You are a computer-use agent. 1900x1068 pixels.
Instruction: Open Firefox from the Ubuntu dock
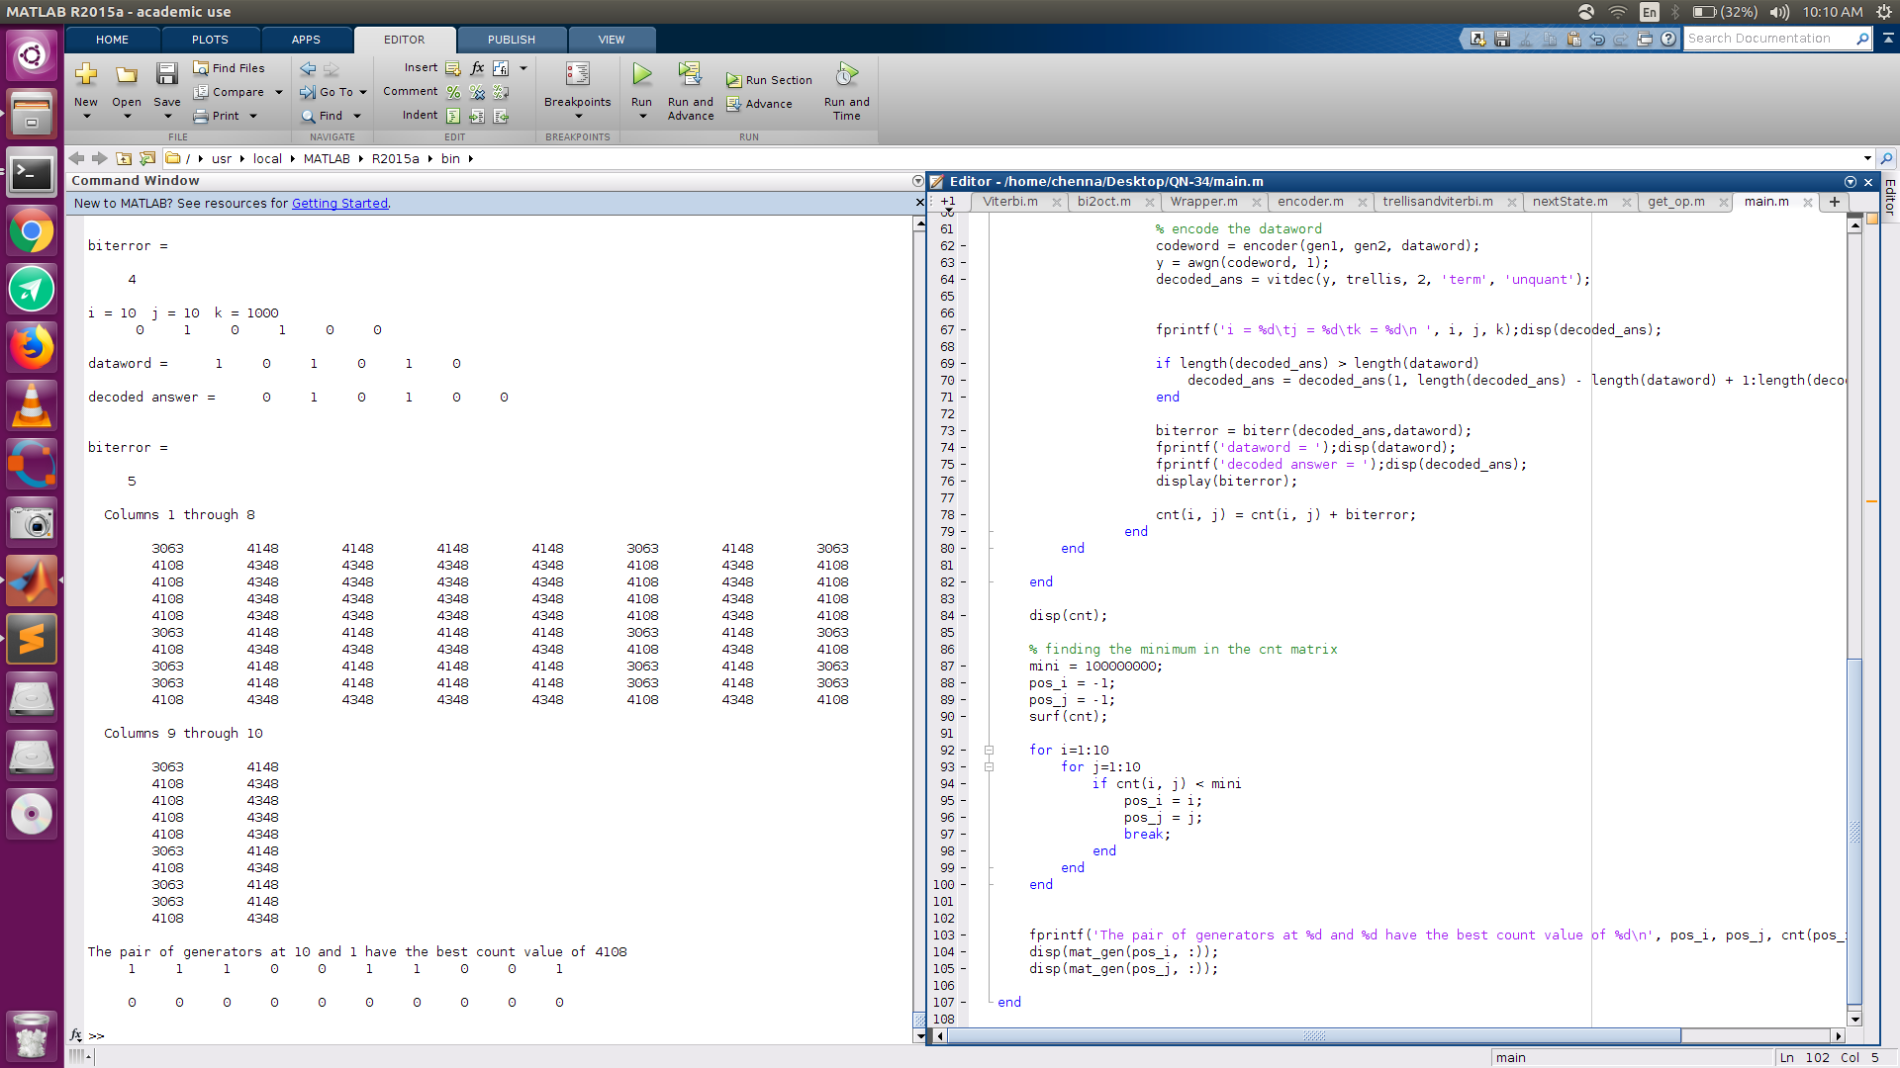pyautogui.click(x=32, y=347)
